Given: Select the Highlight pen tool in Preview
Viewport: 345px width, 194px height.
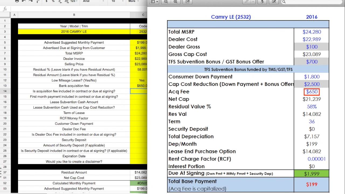Looking at the screenshot, I should click(x=246, y=2).
